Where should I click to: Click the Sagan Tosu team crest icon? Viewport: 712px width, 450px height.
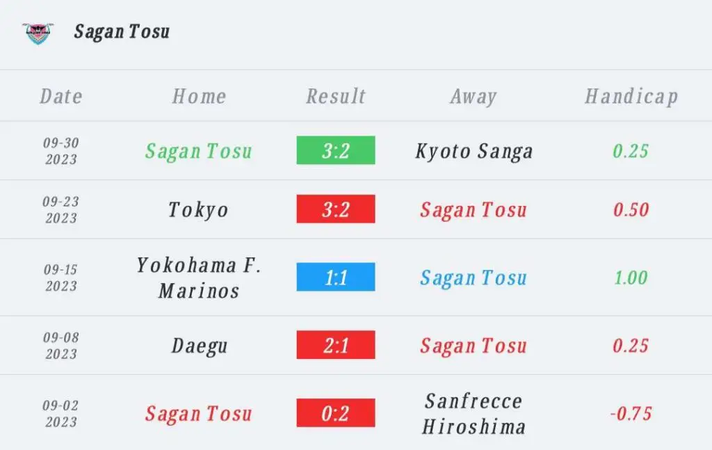tap(38, 33)
